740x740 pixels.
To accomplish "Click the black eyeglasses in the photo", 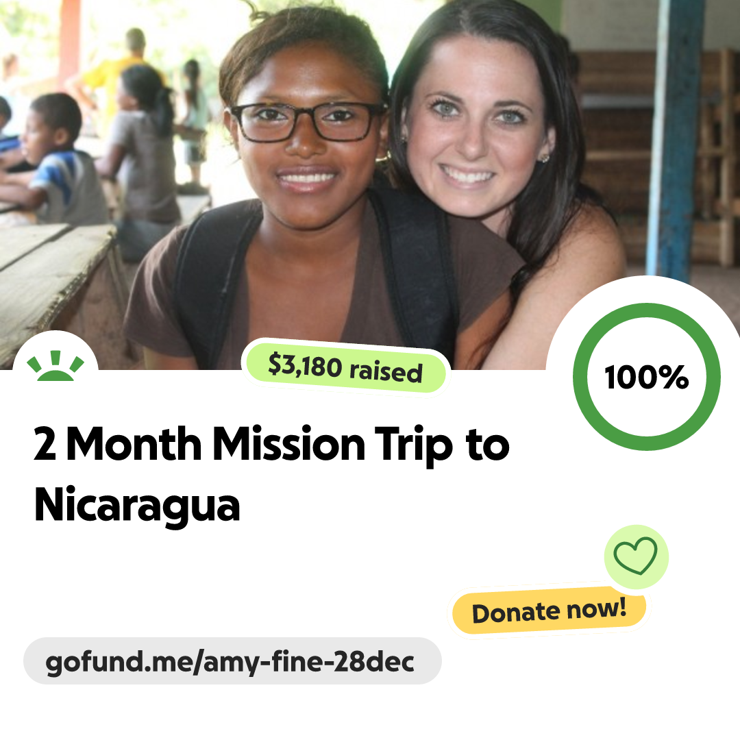I will click(307, 121).
